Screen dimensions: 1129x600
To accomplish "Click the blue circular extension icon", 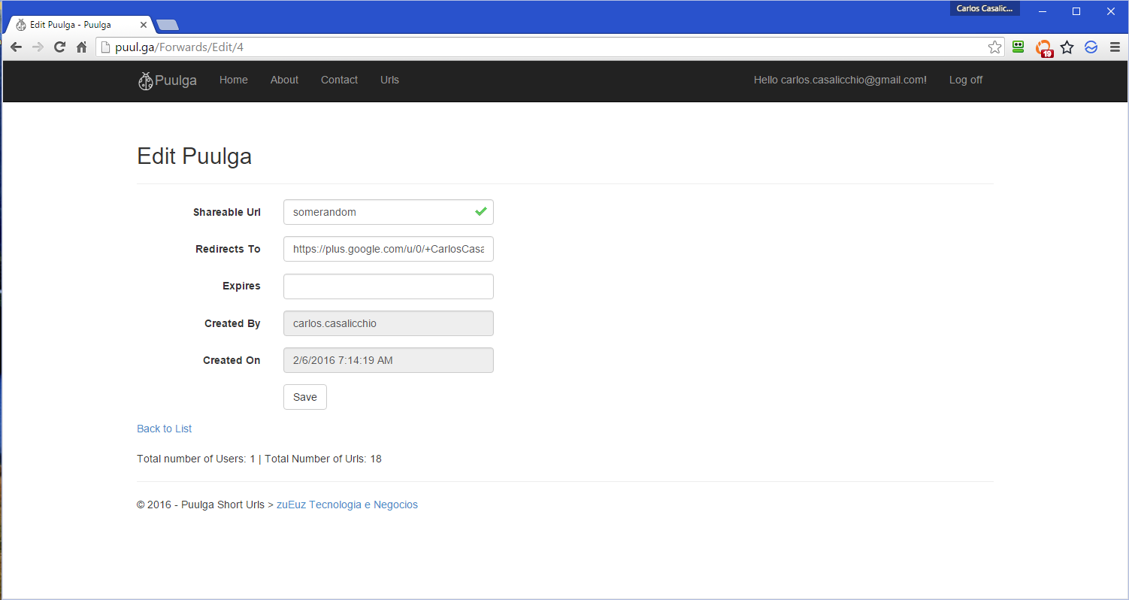I will coord(1091,47).
